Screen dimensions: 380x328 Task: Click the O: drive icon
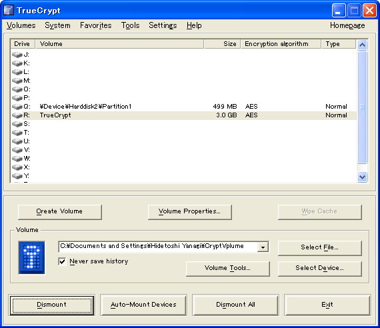(17, 89)
